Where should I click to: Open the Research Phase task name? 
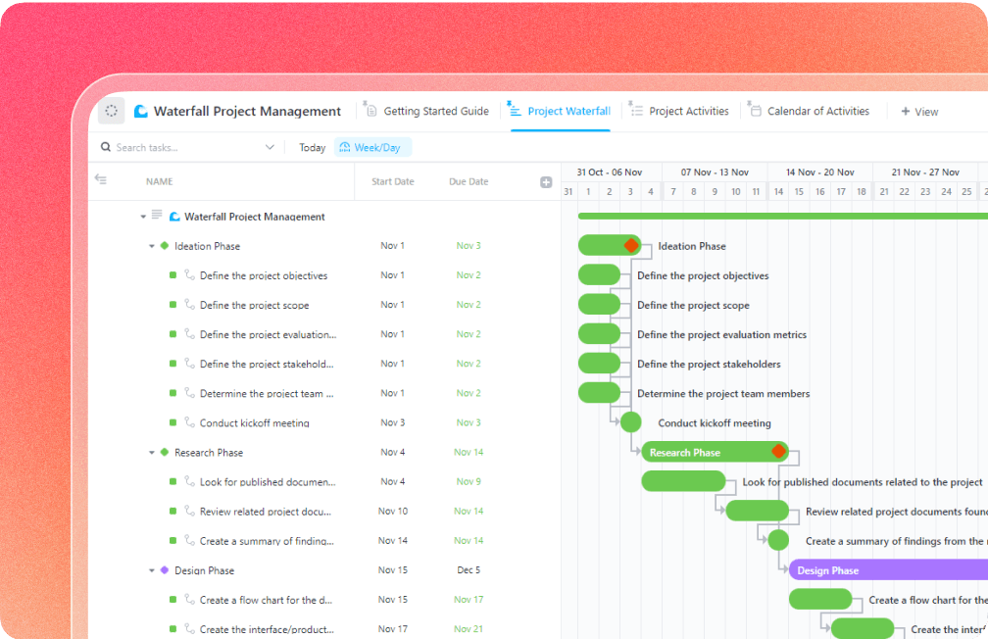pyautogui.click(x=209, y=453)
